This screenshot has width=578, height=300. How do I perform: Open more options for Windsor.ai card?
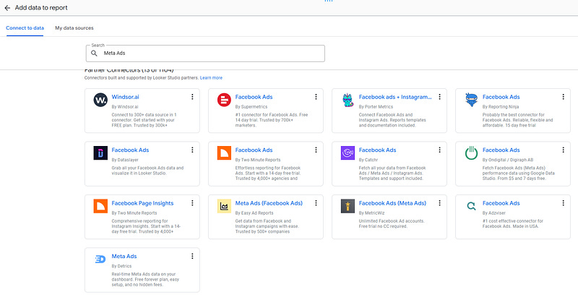tap(192, 97)
